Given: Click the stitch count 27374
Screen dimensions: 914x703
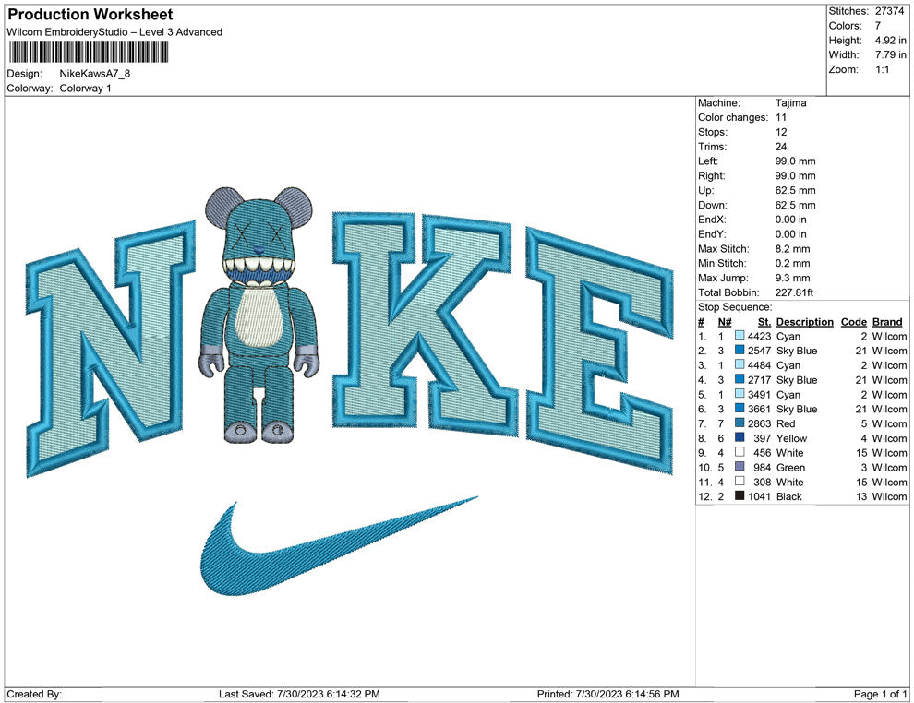Looking at the screenshot, I should (x=889, y=11).
